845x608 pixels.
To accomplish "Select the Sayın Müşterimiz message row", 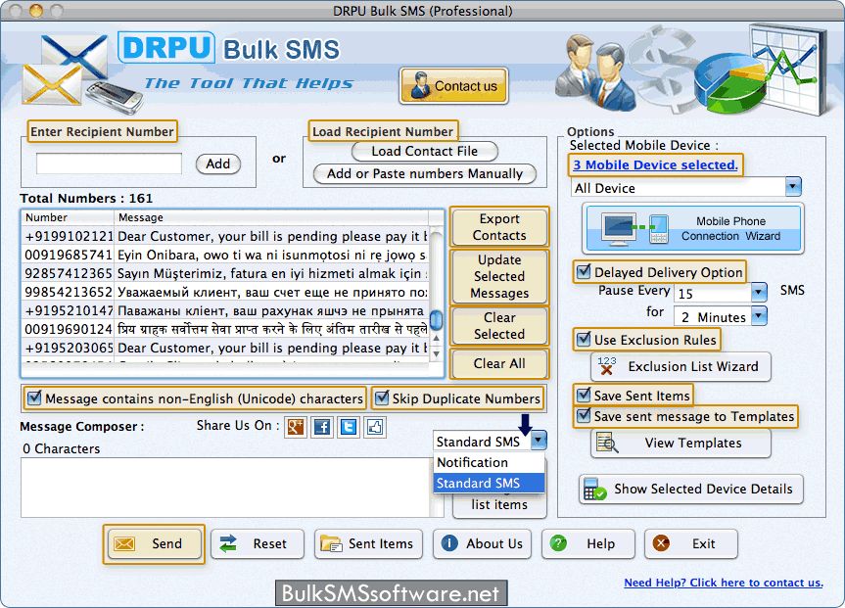I will click(x=225, y=274).
